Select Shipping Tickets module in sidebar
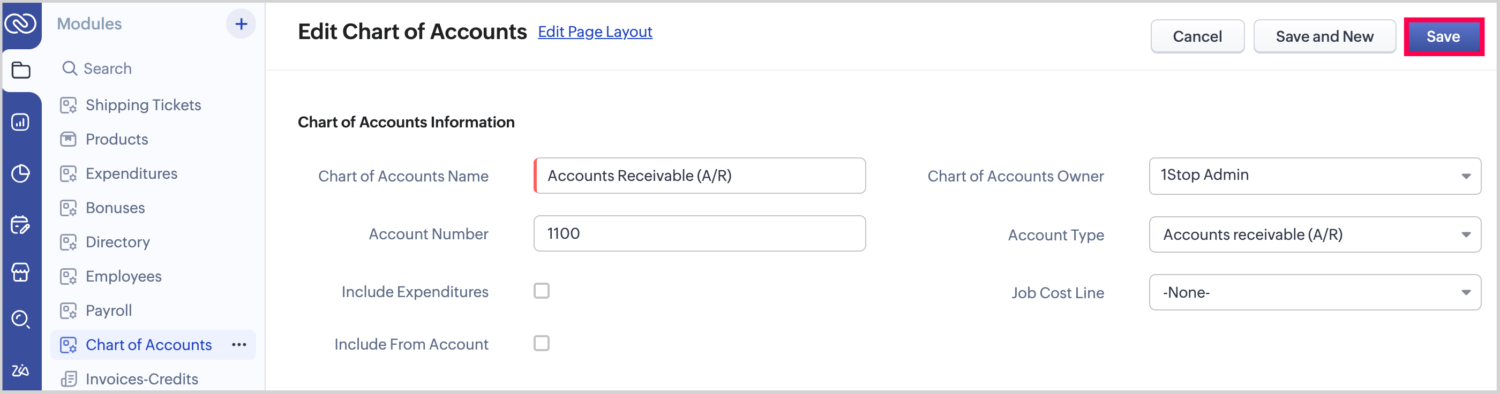This screenshot has width=1500, height=394. [142, 105]
